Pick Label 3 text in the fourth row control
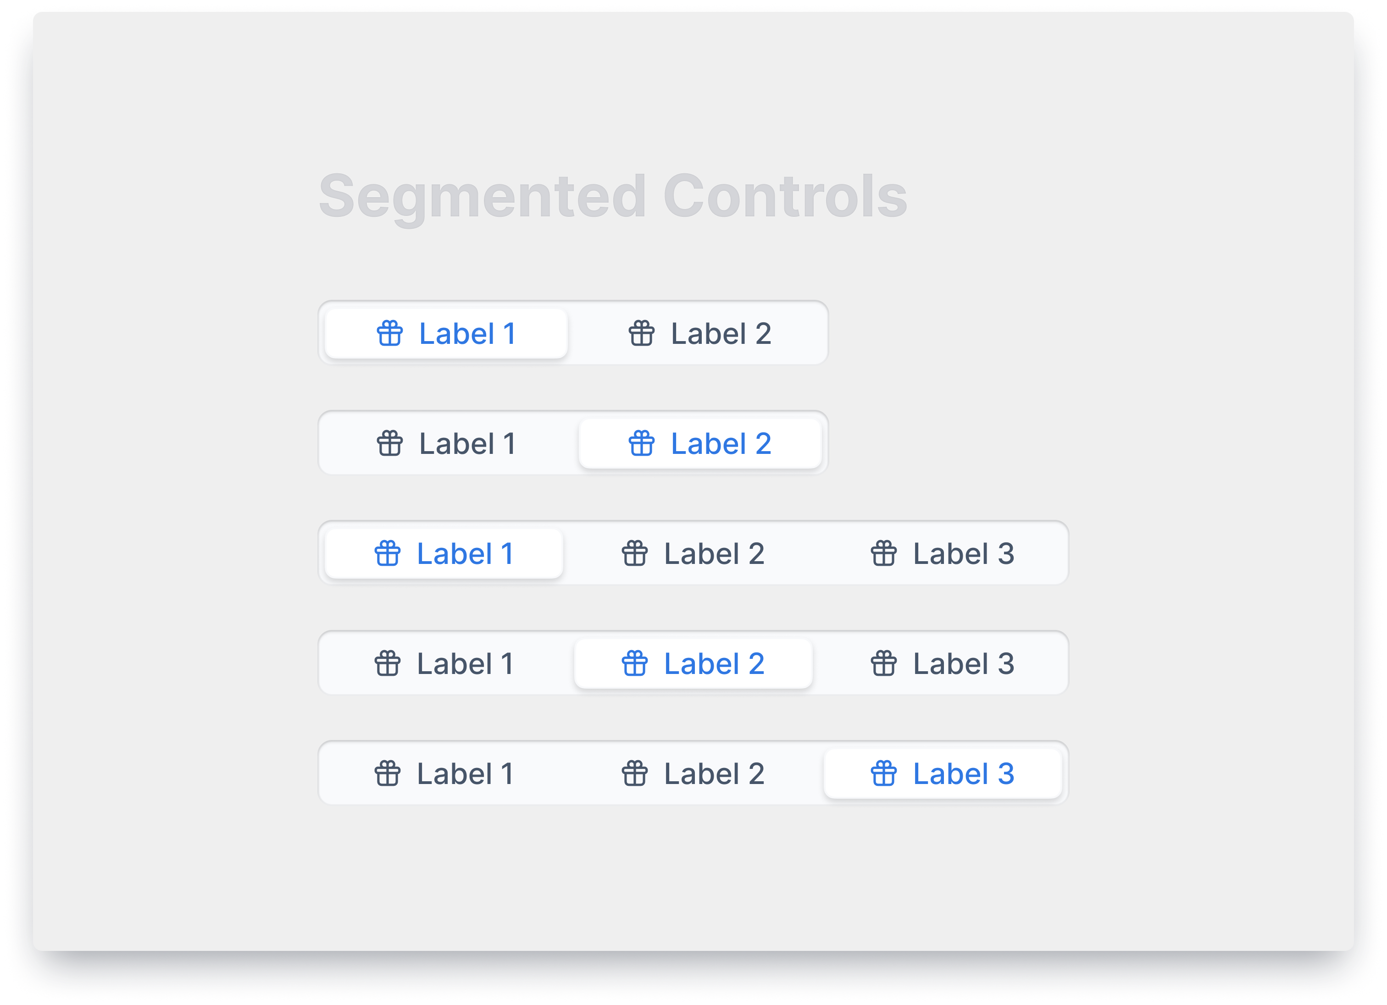Image resolution: width=1387 pixels, height=1005 pixels. [963, 664]
